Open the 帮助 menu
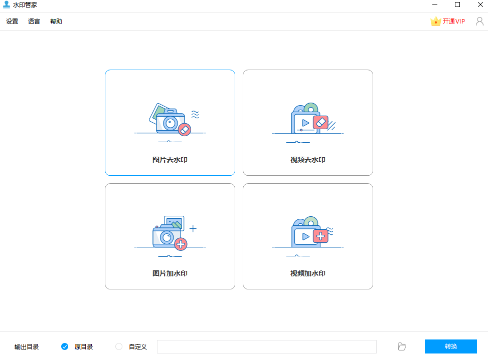 pos(56,22)
